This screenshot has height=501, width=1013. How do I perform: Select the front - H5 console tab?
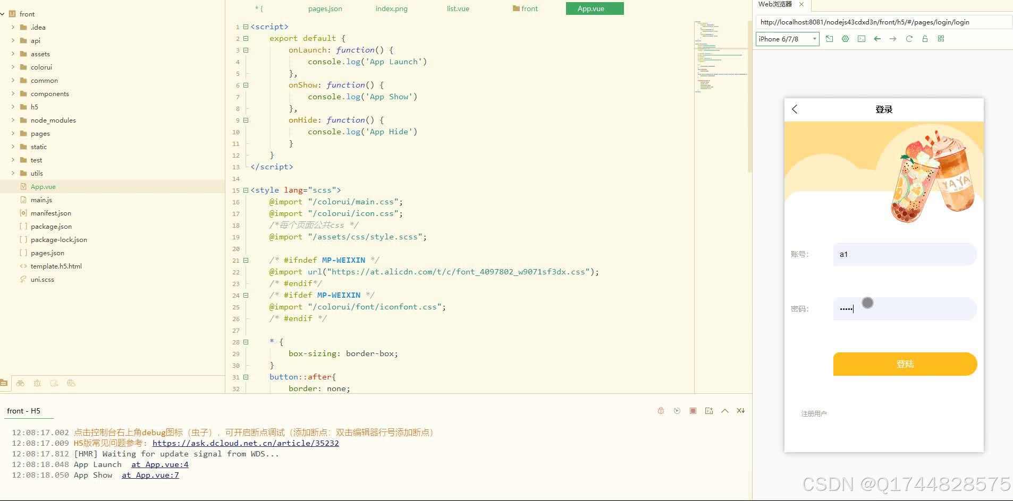23,411
